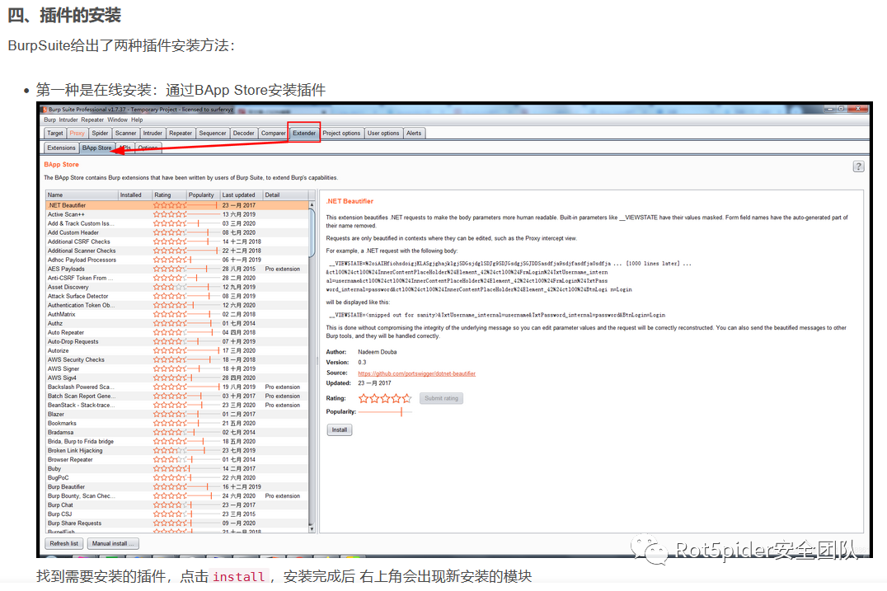Screen dimensions: 887x591
Task: Sort the list by the Name column header
Action: point(82,195)
